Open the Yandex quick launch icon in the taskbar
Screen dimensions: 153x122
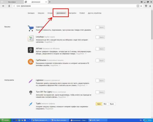coord(25,120)
